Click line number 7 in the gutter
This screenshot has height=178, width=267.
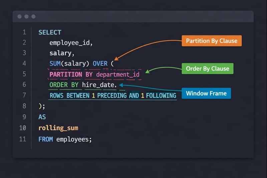tap(24, 95)
